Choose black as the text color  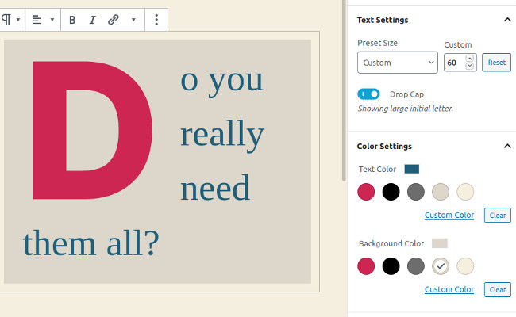pos(391,191)
